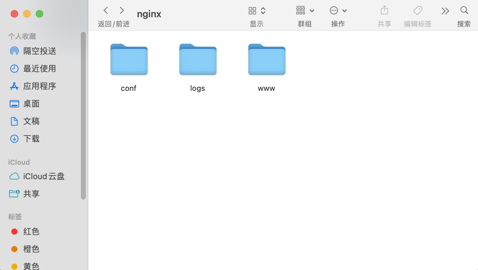Go back with the left chevron

click(x=106, y=11)
